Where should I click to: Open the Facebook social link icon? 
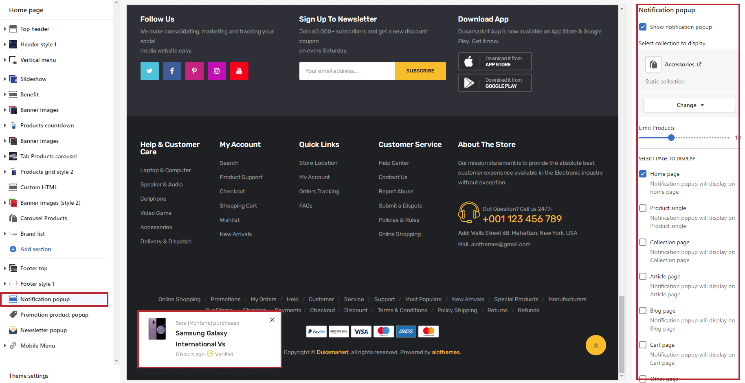pyautogui.click(x=172, y=71)
